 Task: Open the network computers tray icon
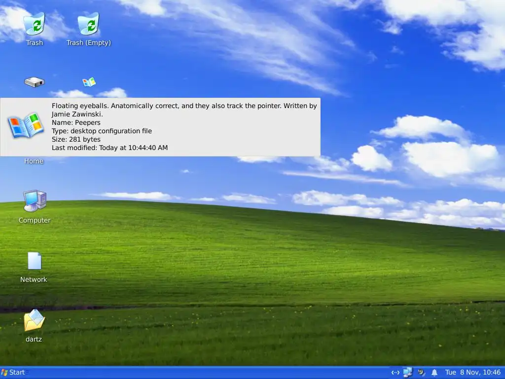tap(408, 372)
